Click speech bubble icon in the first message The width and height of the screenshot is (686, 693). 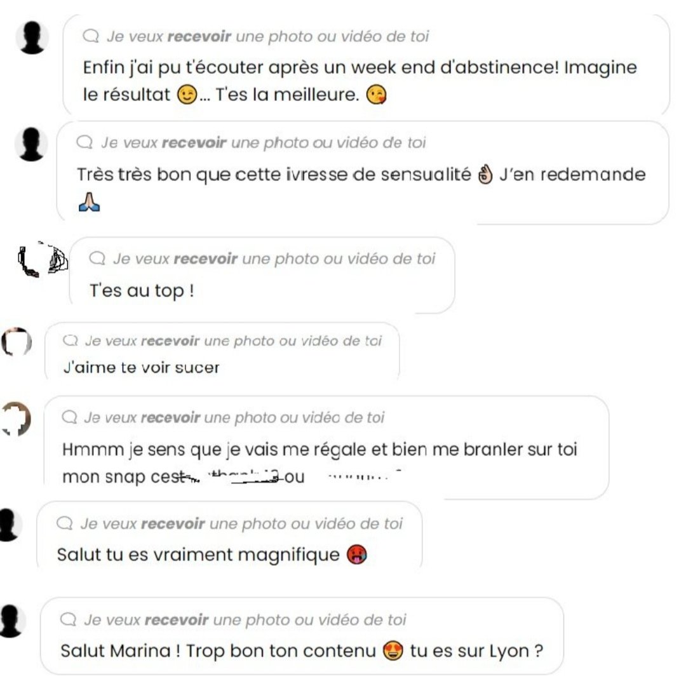pyautogui.click(x=91, y=36)
